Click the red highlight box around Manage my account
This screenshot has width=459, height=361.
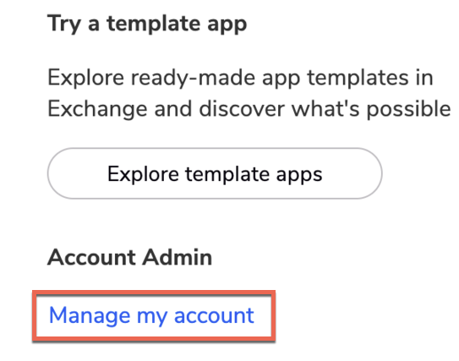tap(154, 315)
